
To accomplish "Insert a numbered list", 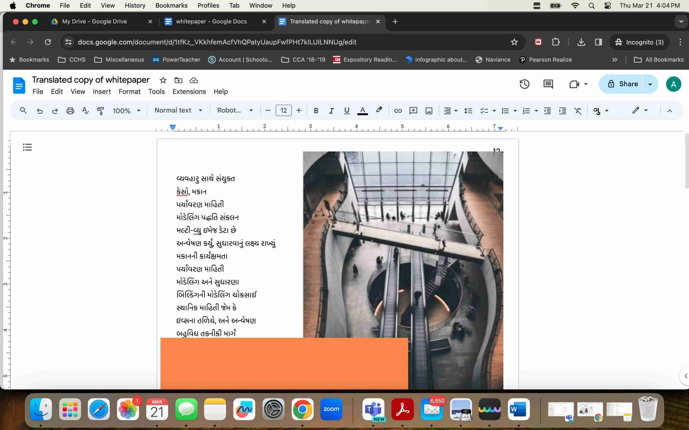I will click(x=526, y=111).
